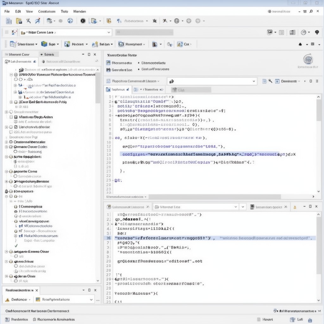The height and width of the screenshot is (324, 324).
Task: Click the Sfleerfrane toolbar button
Action: (23, 44)
